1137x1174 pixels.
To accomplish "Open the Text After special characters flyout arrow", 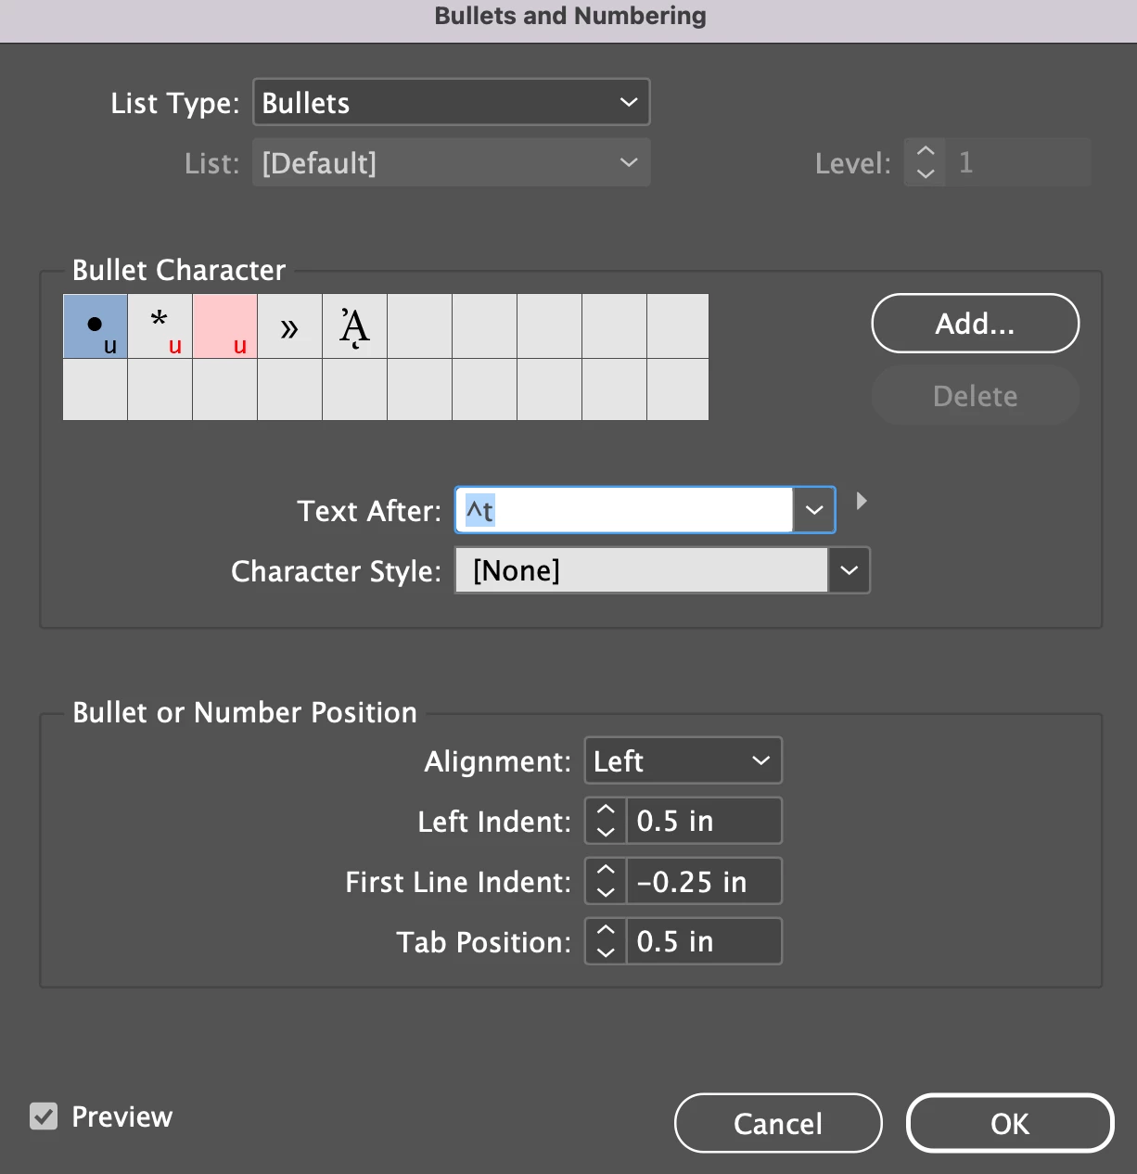I will point(862,501).
